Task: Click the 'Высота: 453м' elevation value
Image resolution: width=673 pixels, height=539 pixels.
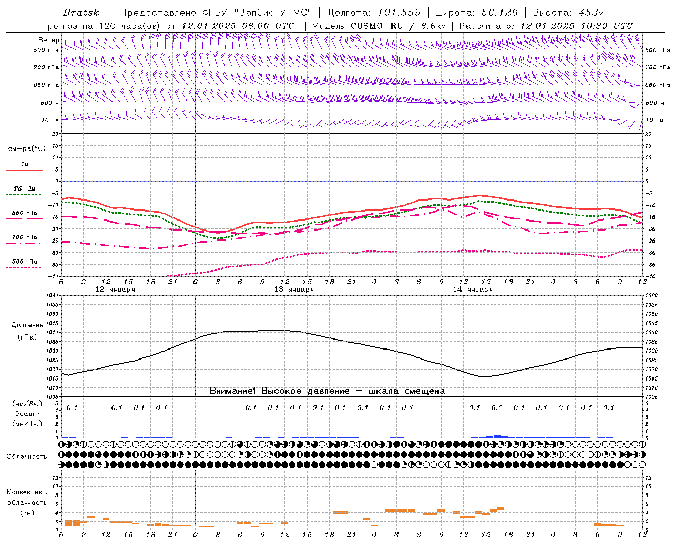Action: pos(568,12)
